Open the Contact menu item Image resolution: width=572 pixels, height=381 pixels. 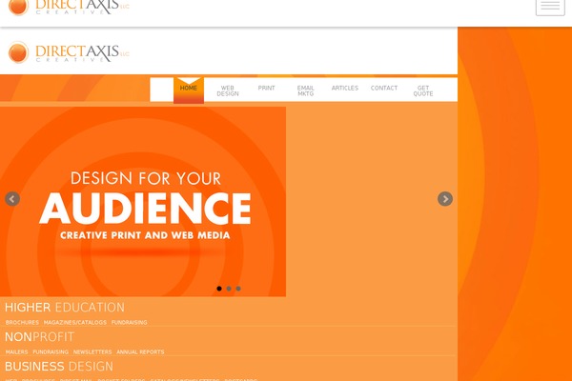click(384, 88)
